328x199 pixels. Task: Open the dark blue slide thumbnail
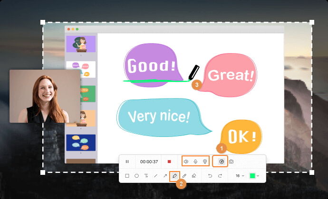click(x=81, y=143)
